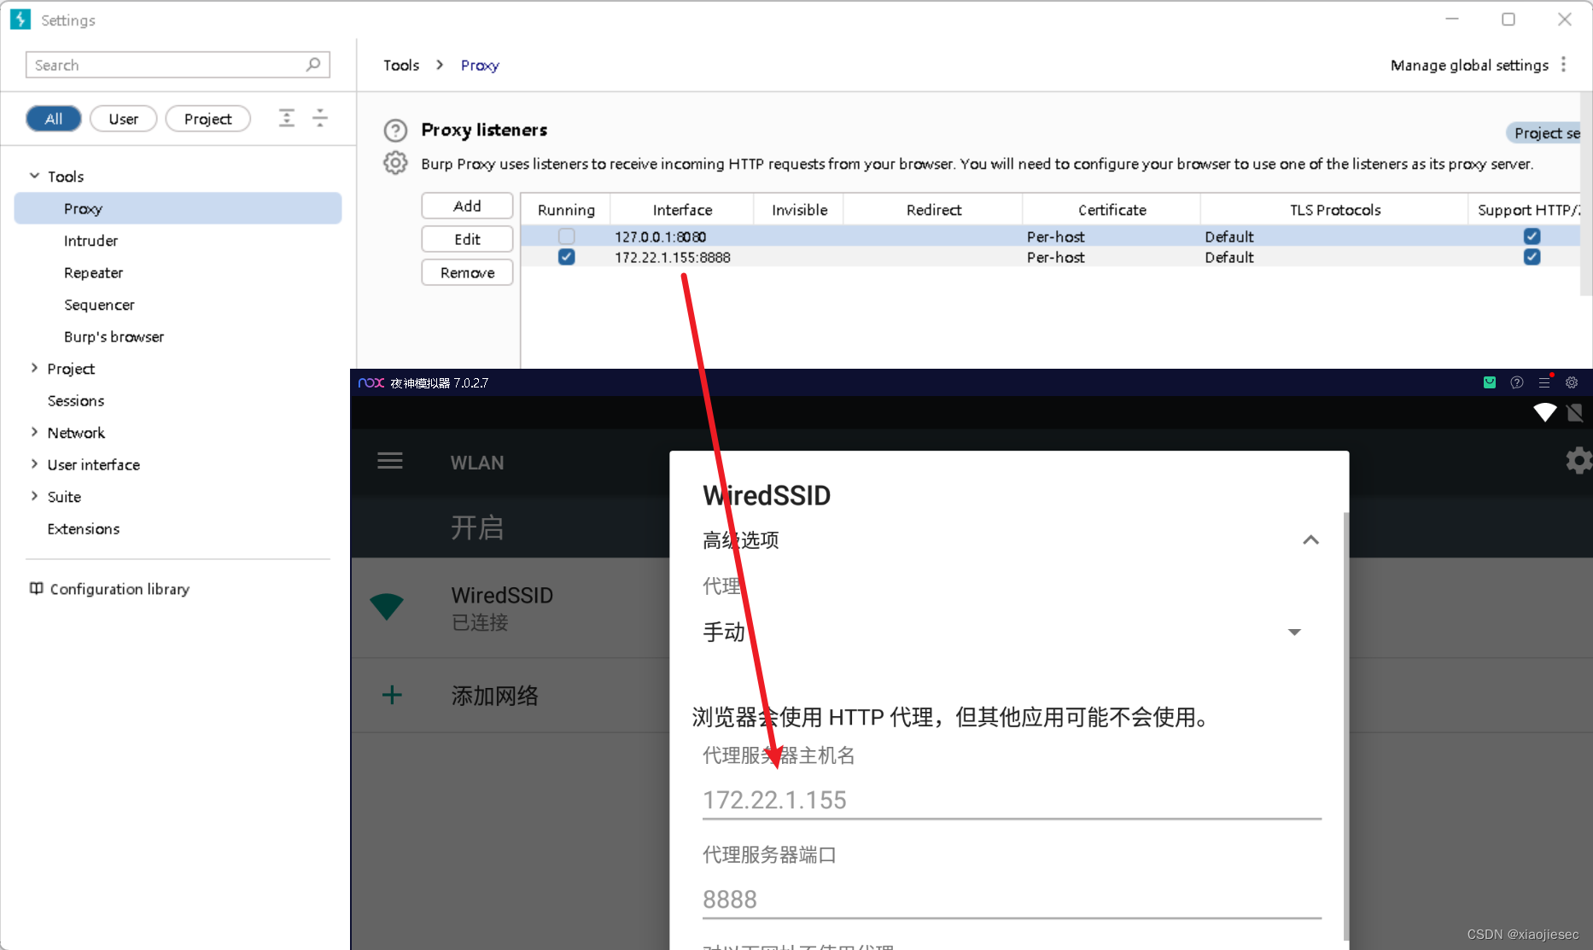
Task: Click the collapse all sections icon
Action: pyautogui.click(x=320, y=118)
